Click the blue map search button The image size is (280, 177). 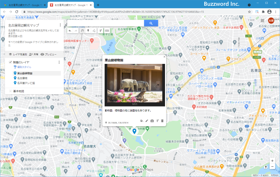[151, 23]
